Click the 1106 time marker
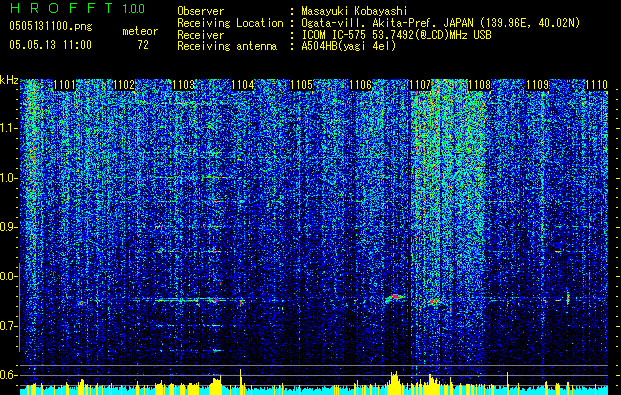The width and height of the screenshot is (621, 395). coord(360,85)
